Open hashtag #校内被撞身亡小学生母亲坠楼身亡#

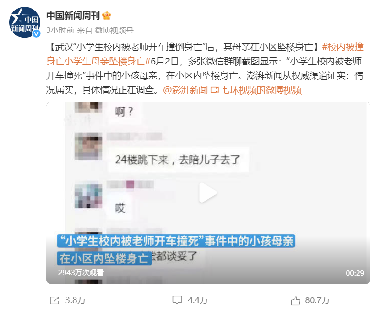205,54
